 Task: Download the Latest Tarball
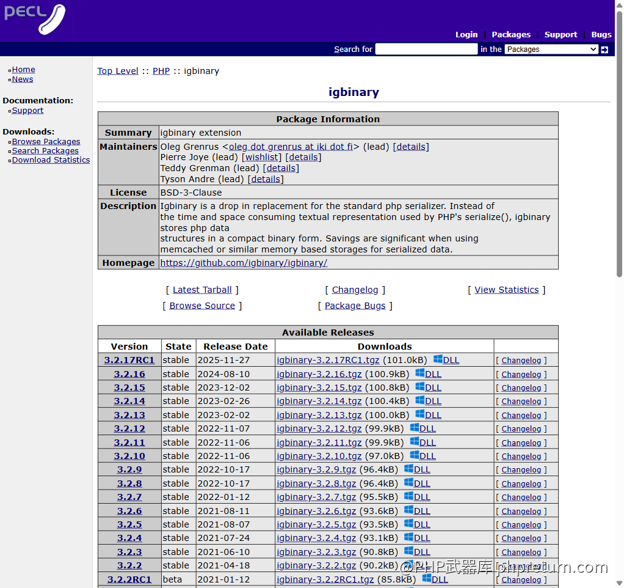[x=202, y=290]
